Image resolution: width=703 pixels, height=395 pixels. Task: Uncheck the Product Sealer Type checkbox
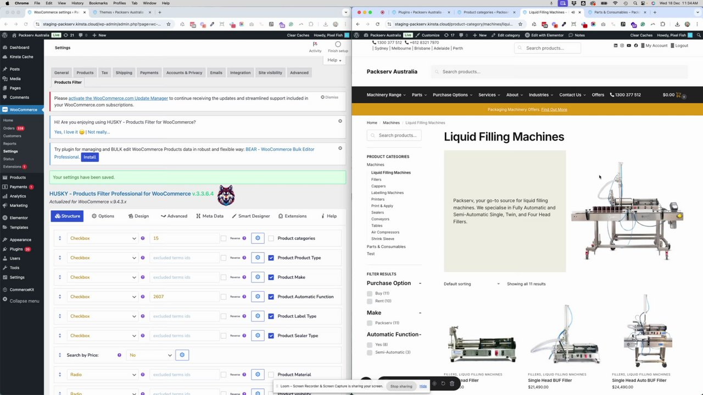pos(271,336)
